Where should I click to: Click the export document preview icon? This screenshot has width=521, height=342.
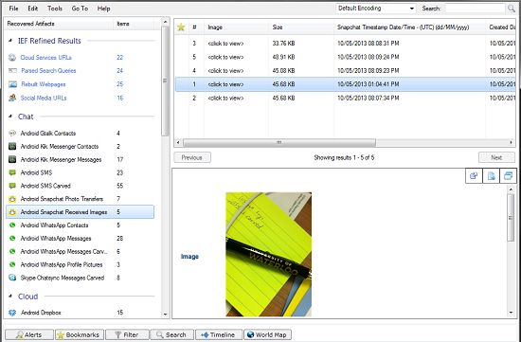491,176
